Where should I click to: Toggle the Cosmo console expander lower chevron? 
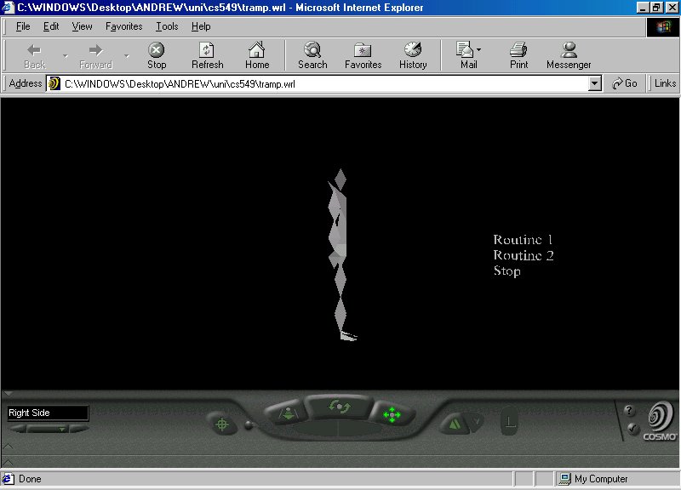coord(8,462)
